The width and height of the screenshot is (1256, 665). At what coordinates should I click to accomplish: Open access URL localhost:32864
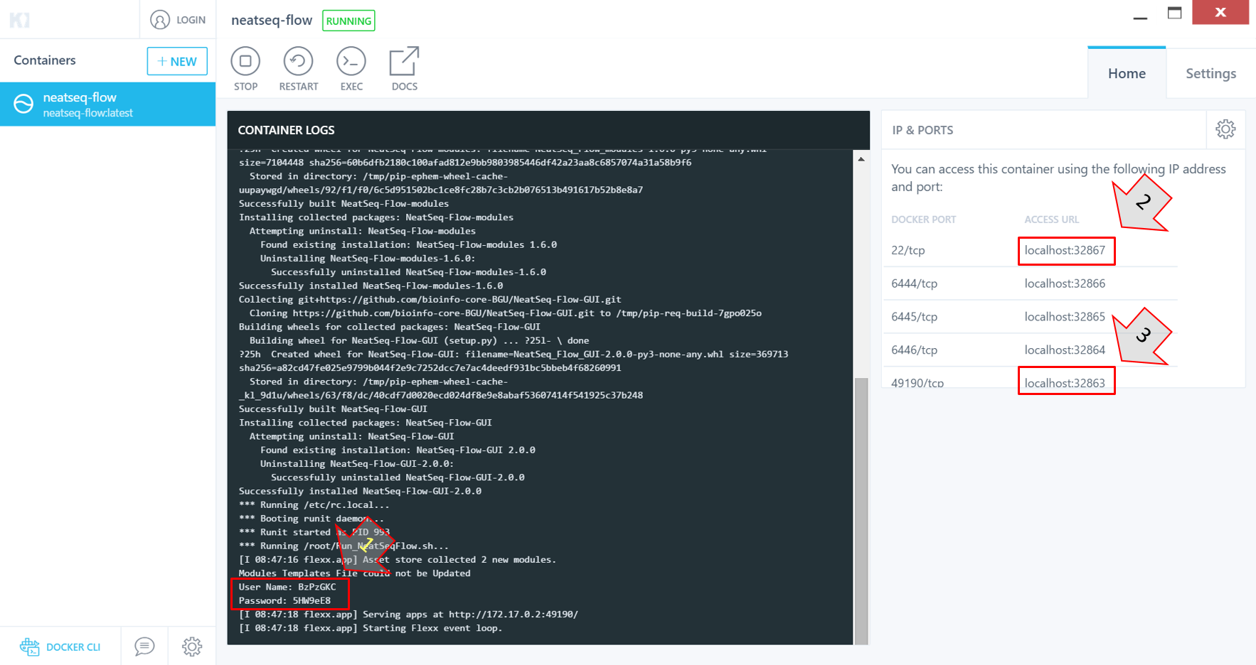point(1065,350)
